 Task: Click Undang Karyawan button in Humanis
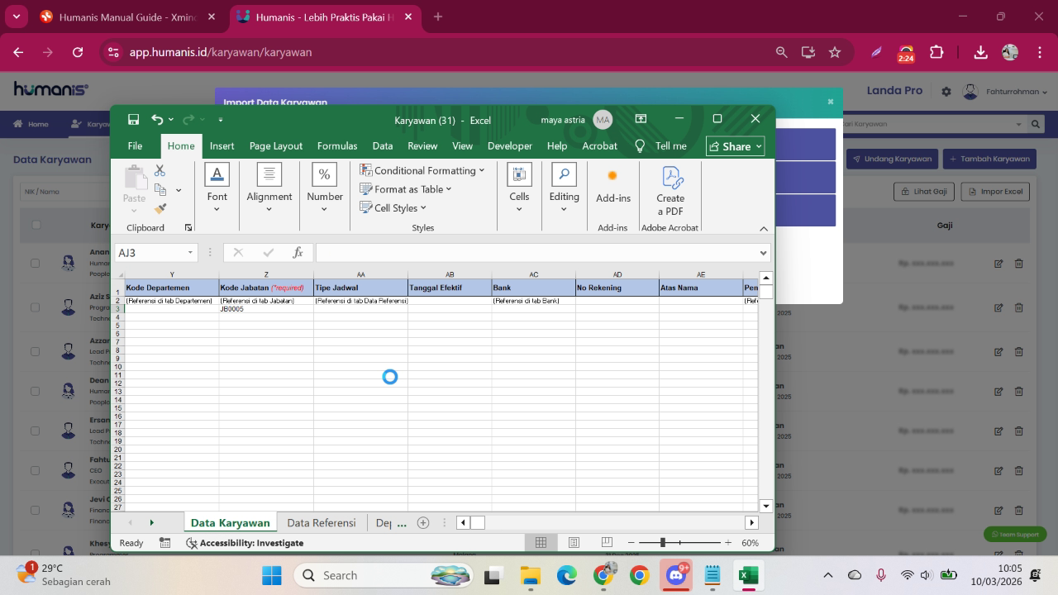pyautogui.click(x=892, y=159)
